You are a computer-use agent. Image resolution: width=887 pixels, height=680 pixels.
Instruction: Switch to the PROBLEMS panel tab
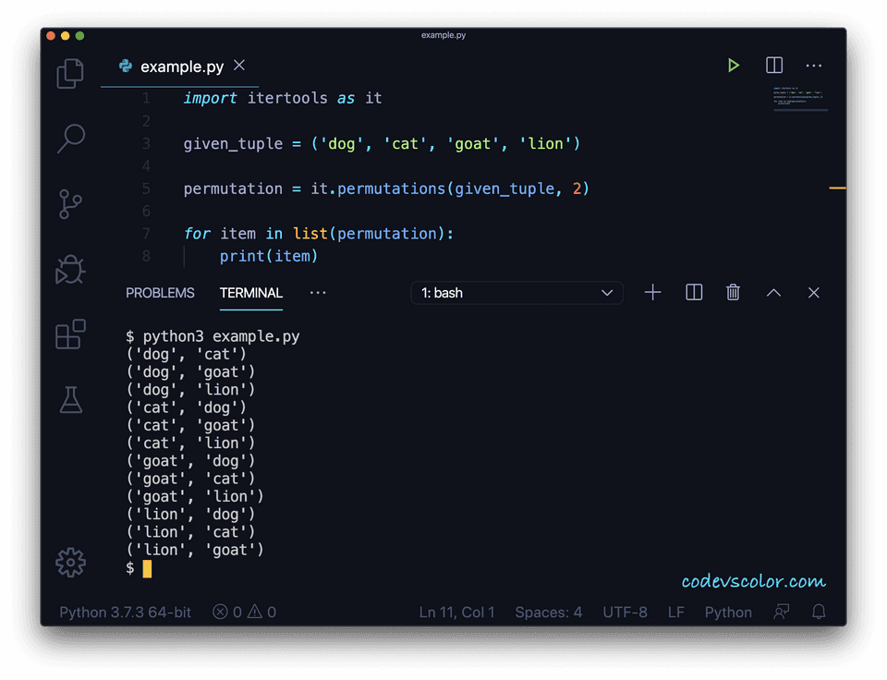click(x=160, y=293)
